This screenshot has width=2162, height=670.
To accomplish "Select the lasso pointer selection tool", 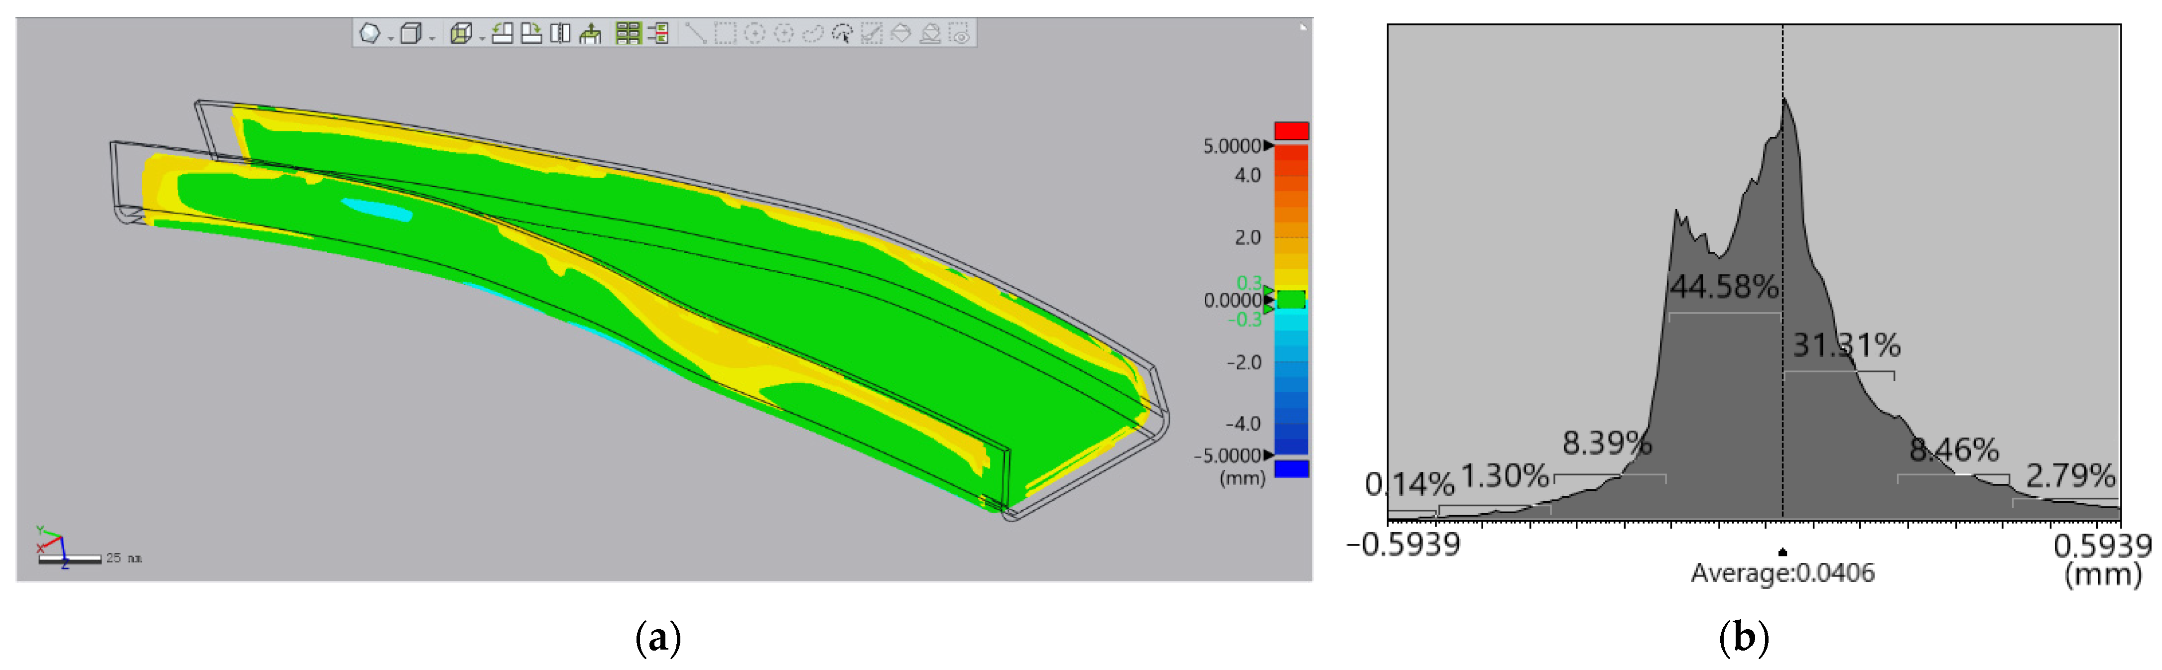I will point(842,33).
